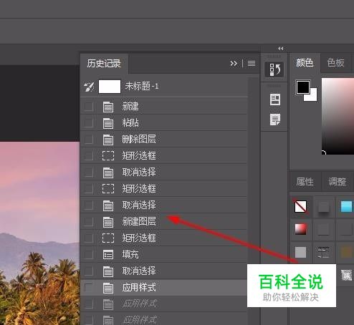Open the 调整 adjustments tab
354x325 pixels.
(337, 182)
